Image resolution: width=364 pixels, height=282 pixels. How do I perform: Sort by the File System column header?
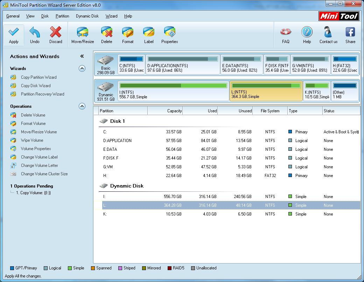[270, 111]
